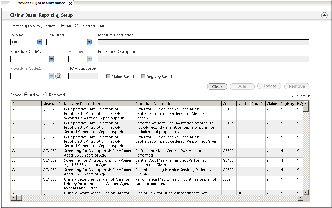Click the horizontal scroll right arrow
332x208 pixels.
(300, 197)
